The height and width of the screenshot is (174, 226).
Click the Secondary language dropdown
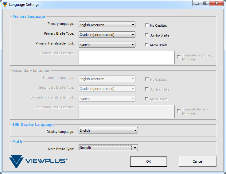[107, 79]
